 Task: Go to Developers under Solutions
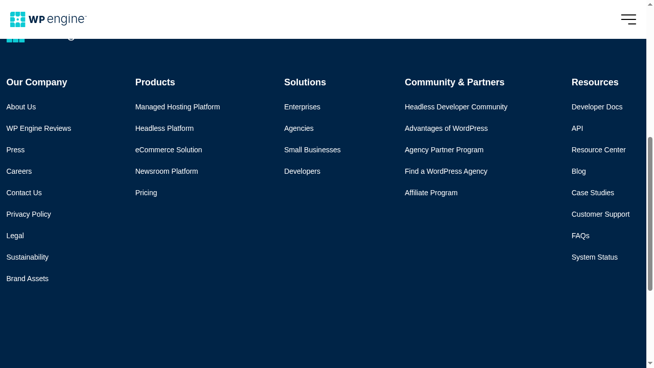pos(302,171)
